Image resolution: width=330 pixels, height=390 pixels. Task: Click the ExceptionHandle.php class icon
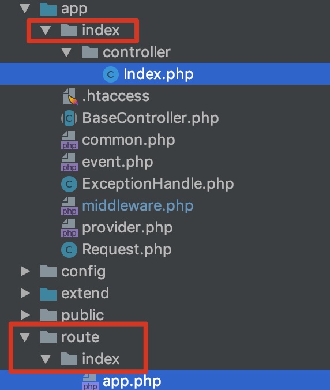[69, 184]
